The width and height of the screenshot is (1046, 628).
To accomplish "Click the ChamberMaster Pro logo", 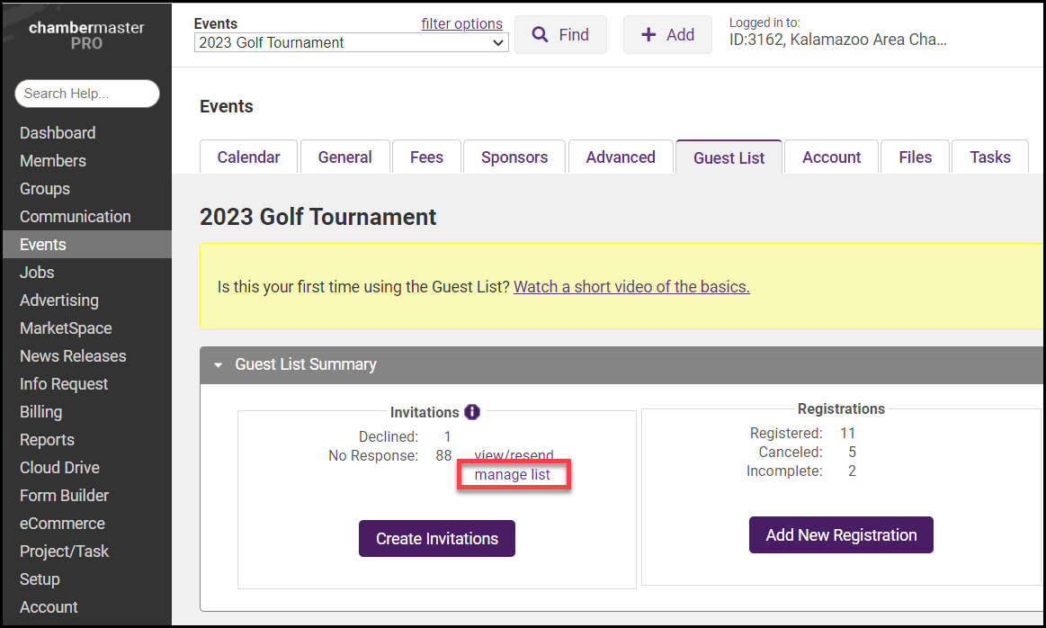I will (86, 35).
